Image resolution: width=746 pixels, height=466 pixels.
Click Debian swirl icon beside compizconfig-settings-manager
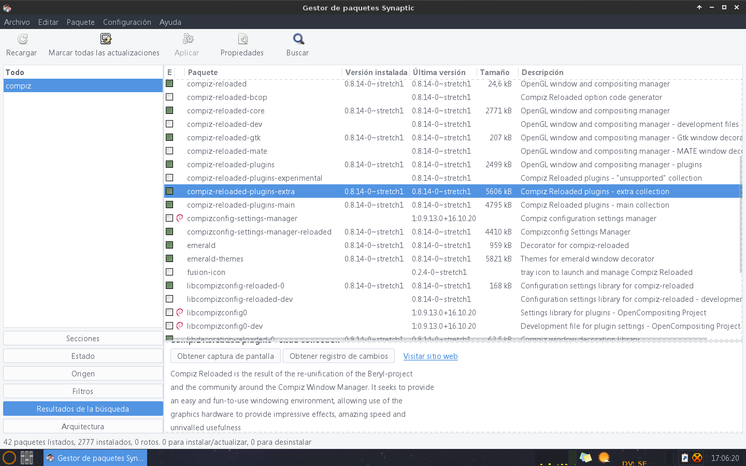180,218
